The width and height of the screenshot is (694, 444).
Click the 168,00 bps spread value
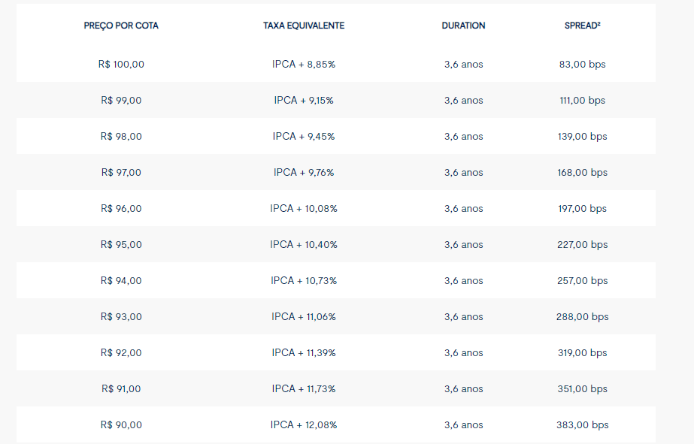583,173
